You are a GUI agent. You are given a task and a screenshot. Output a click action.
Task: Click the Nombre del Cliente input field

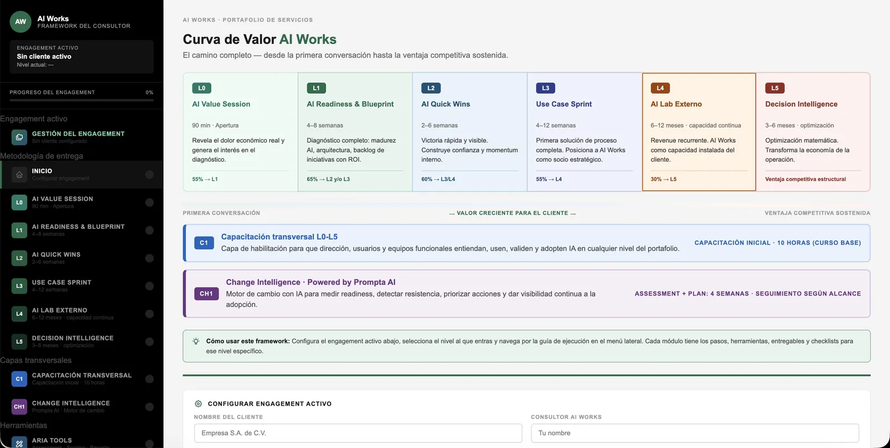pyautogui.click(x=358, y=433)
